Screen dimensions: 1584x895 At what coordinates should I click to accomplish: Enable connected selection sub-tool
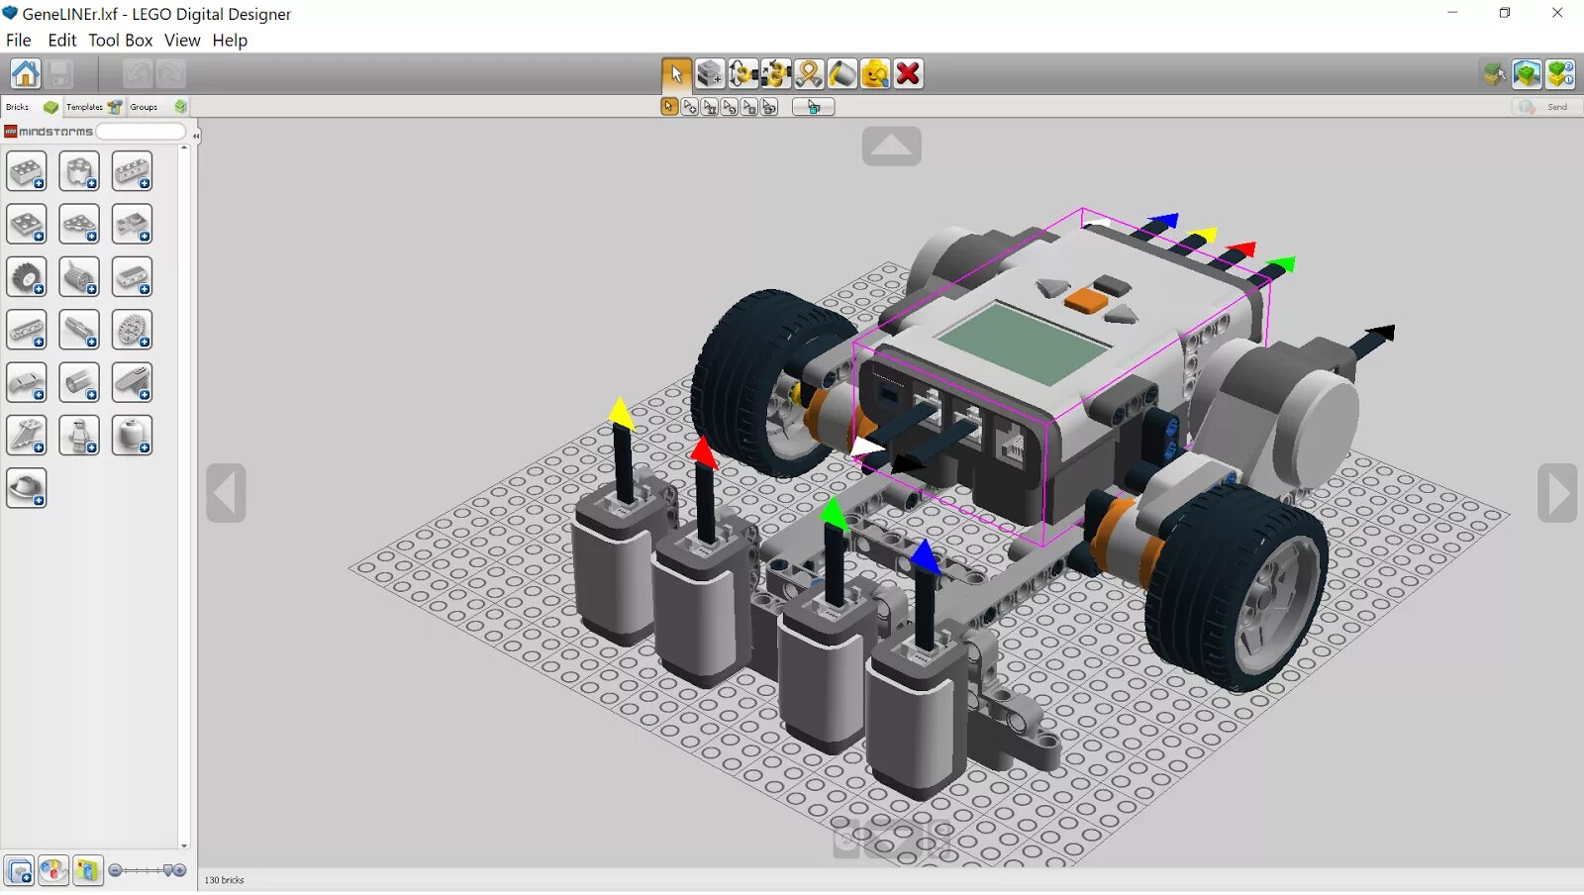(x=710, y=107)
